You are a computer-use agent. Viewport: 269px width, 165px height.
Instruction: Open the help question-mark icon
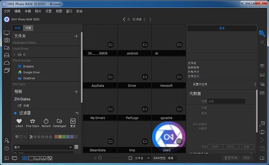click(x=7, y=148)
